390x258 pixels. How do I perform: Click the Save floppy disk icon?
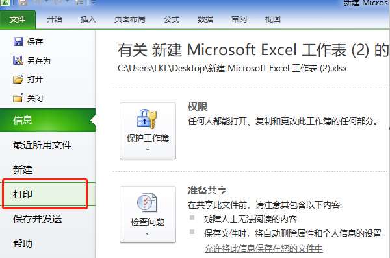(18, 41)
